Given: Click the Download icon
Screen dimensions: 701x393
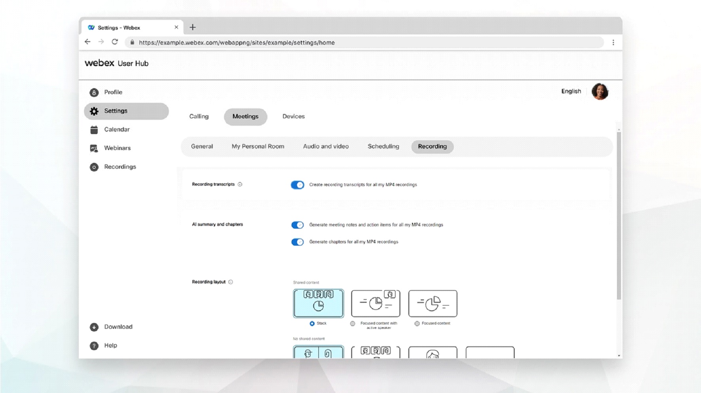Looking at the screenshot, I should [94, 327].
